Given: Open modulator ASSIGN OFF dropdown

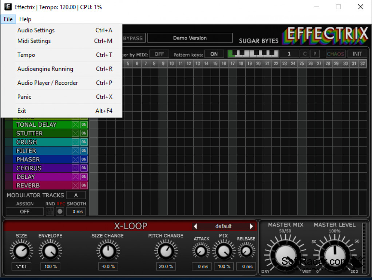Looking at the screenshot, I should coord(25,212).
